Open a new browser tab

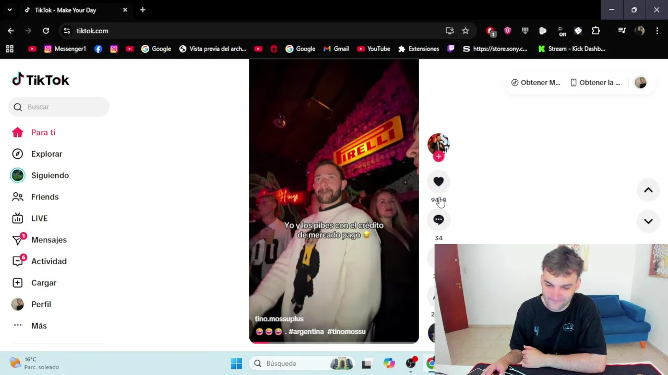(x=142, y=10)
